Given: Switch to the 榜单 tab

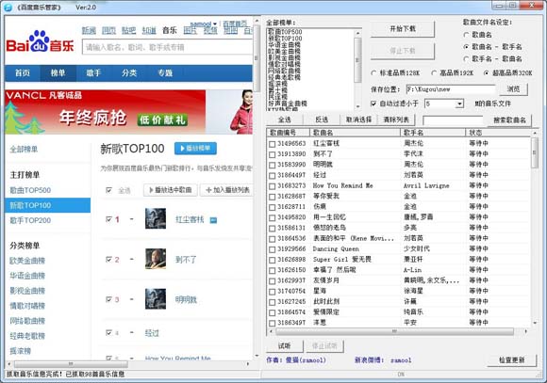Looking at the screenshot, I should 58,73.
